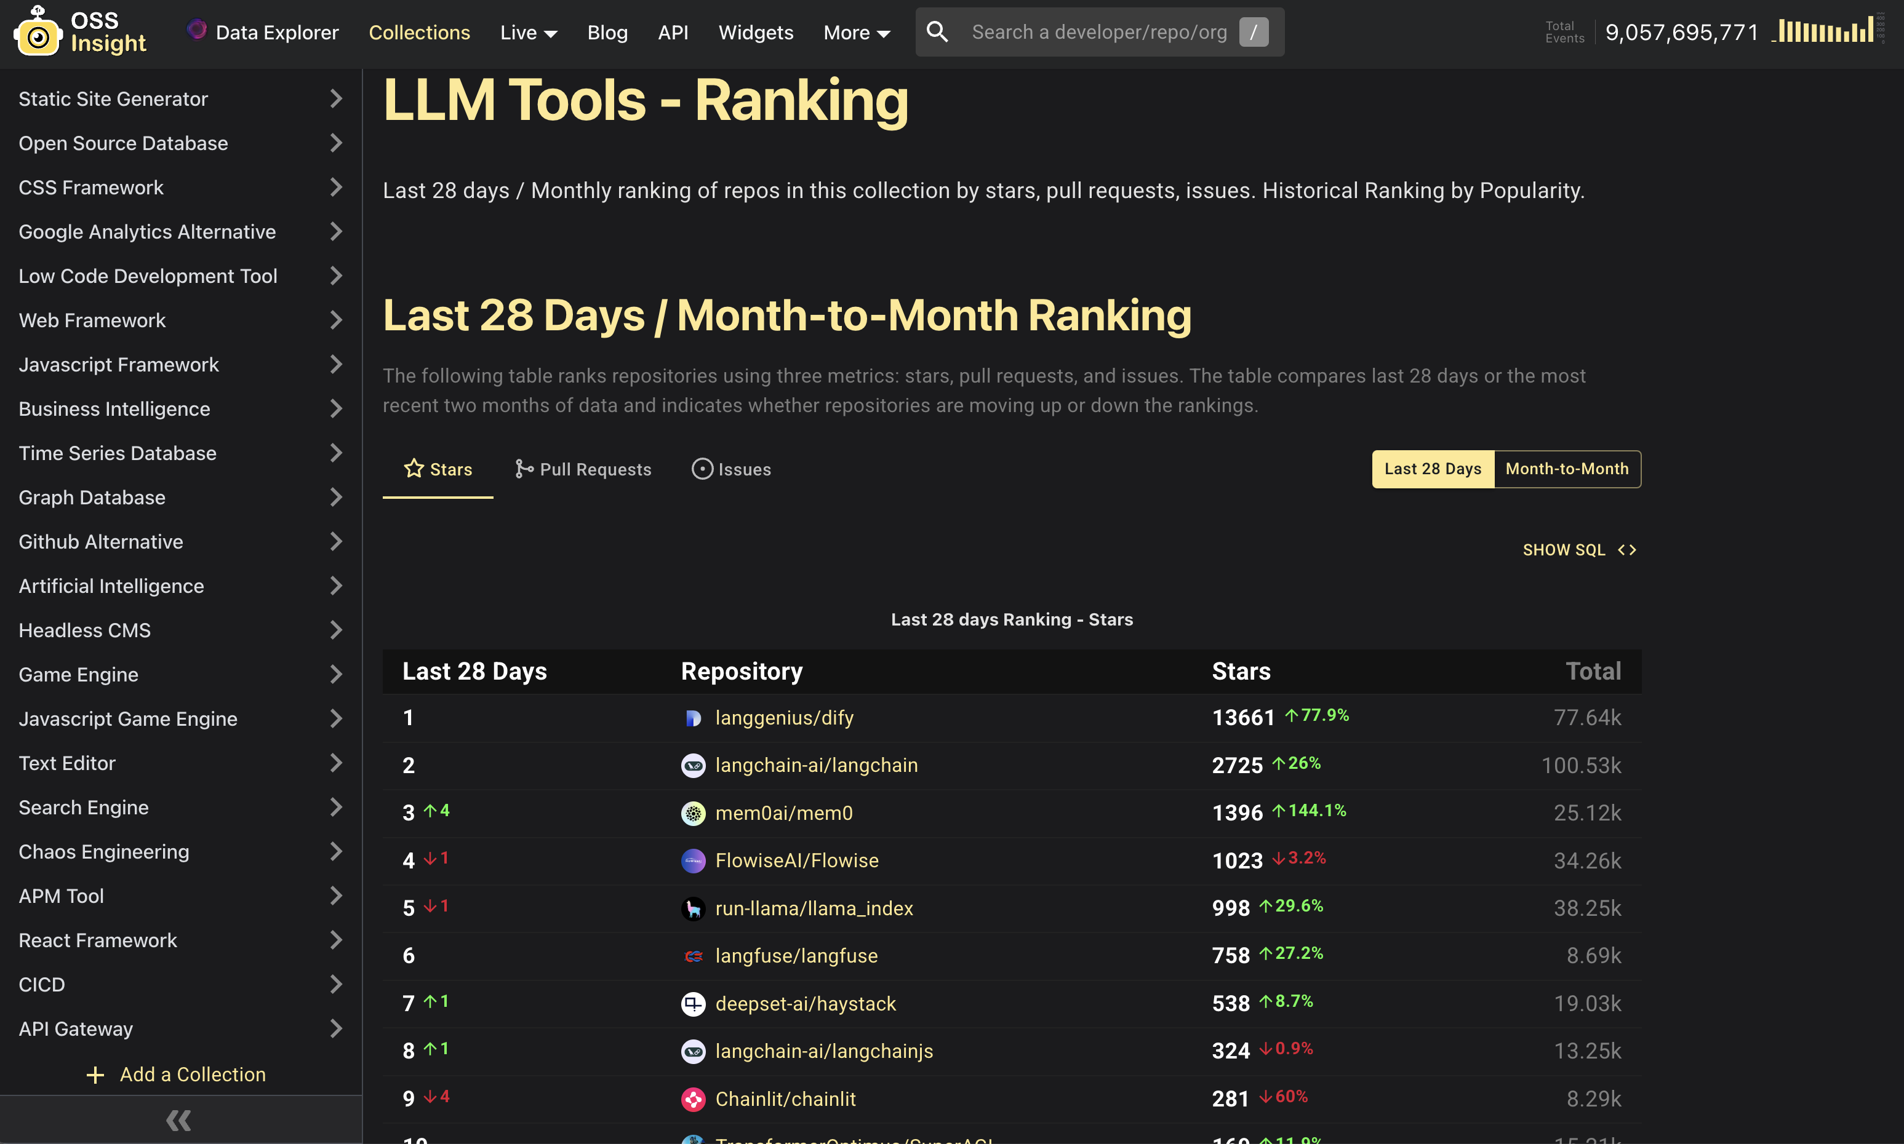The height and width of the screenshot is (1144, 1904).
Task: Switch ranking to Last 28 Days
Action: (1432, 469)
